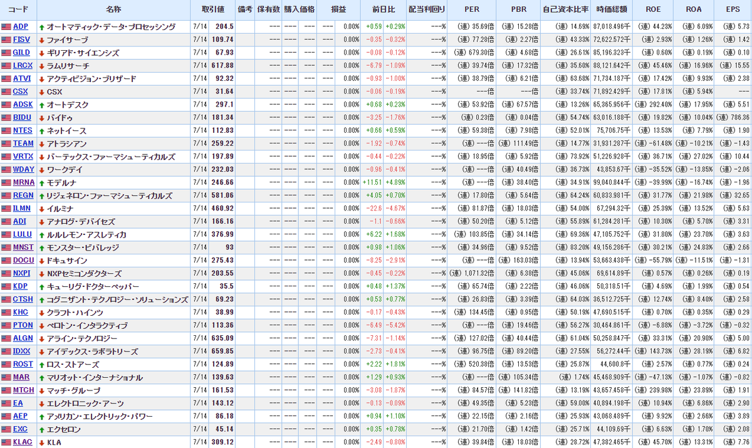Open the FISV ticker link
Image resolution: width=752 pixels, height=448 pixels.
(x=22, y=40)
